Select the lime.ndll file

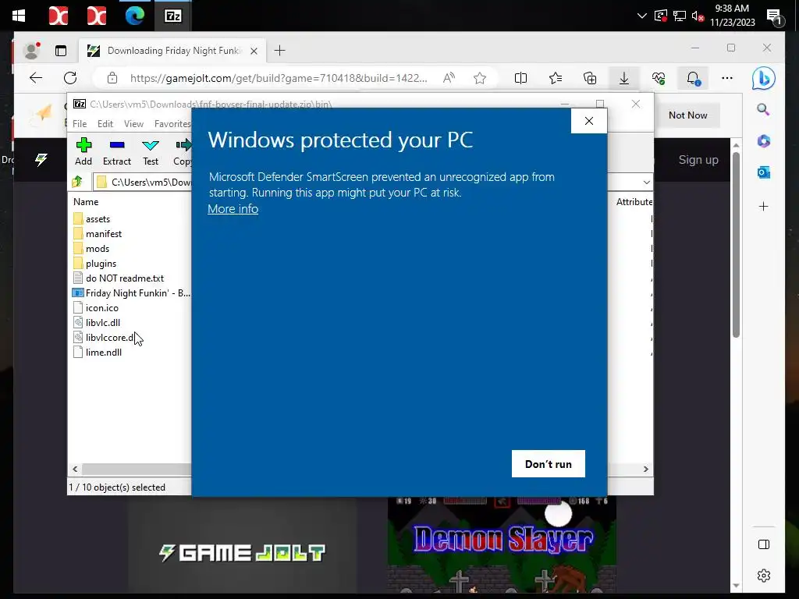pos(98,352)
